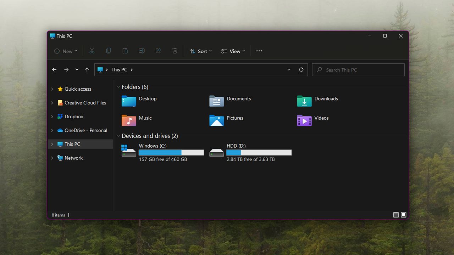
Task: Expand Quick access tree node
Action: click(x=52, y=89)
